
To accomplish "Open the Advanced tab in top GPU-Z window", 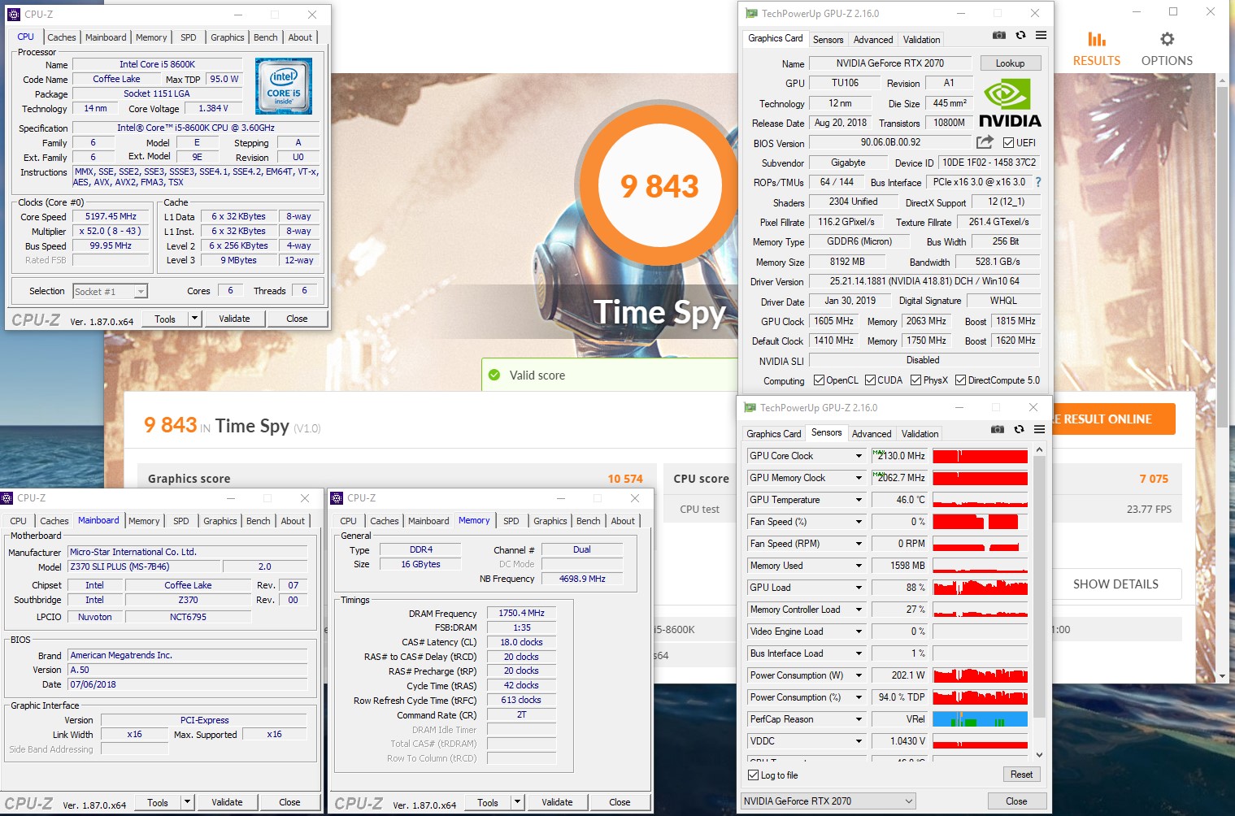I will [x=873, y=40].
